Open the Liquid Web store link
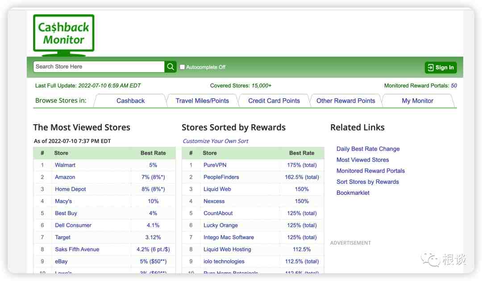The width and height of the screenshot is (482, 281). 217,189
